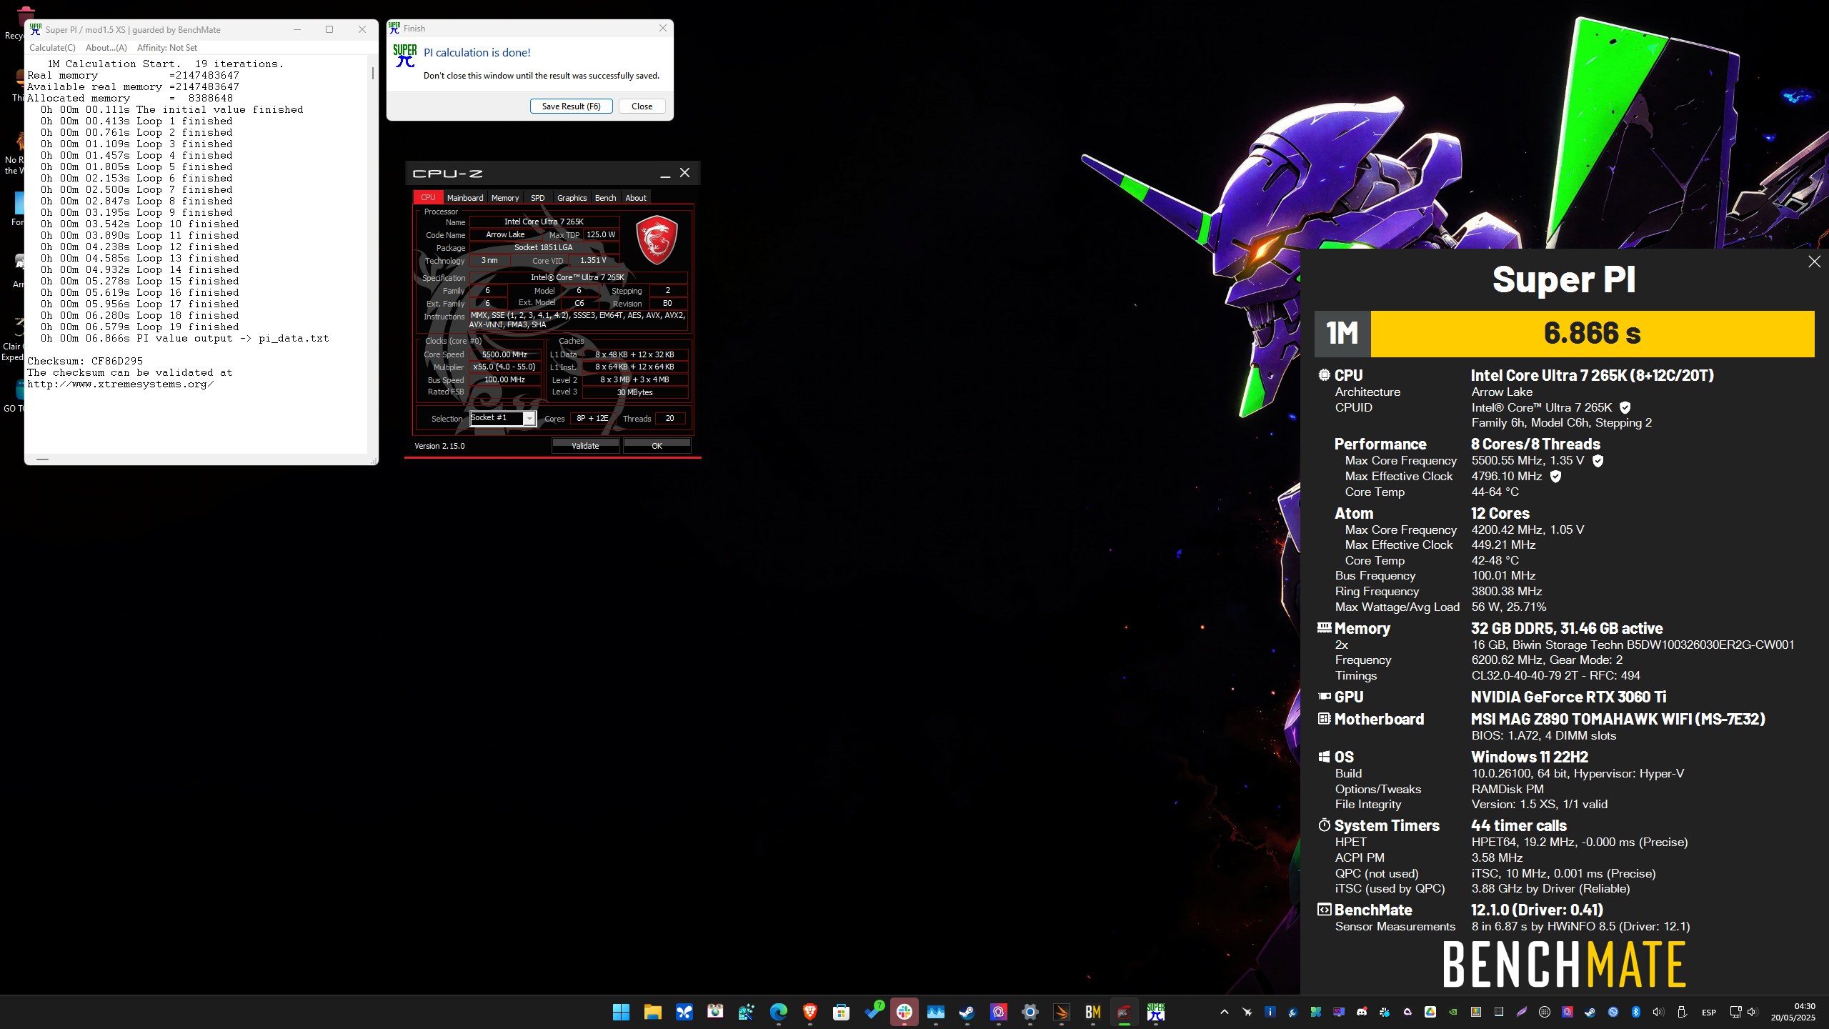Click the NVIDIA tray icon
This screenshot has height=1029, width=1829.
point(1453,1012)
